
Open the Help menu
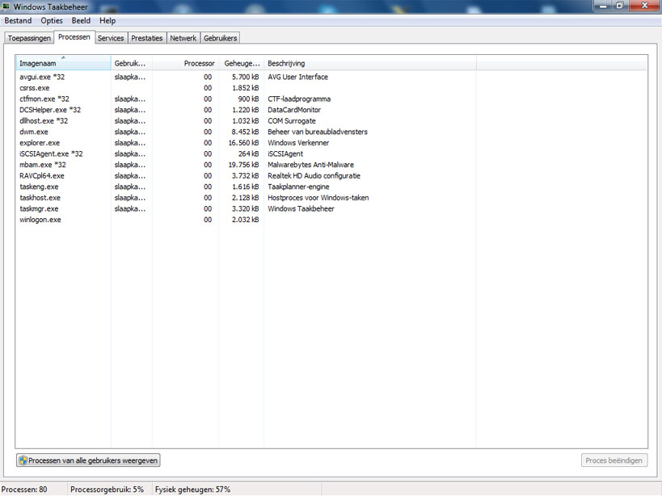[x=108, y=21]
